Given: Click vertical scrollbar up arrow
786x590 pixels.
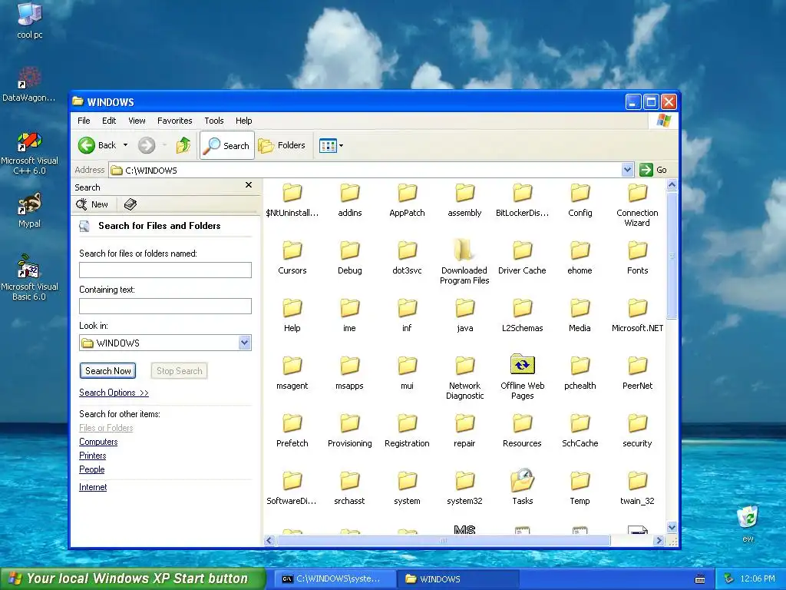Looking at the screenshot, I should tap(672, 184).
